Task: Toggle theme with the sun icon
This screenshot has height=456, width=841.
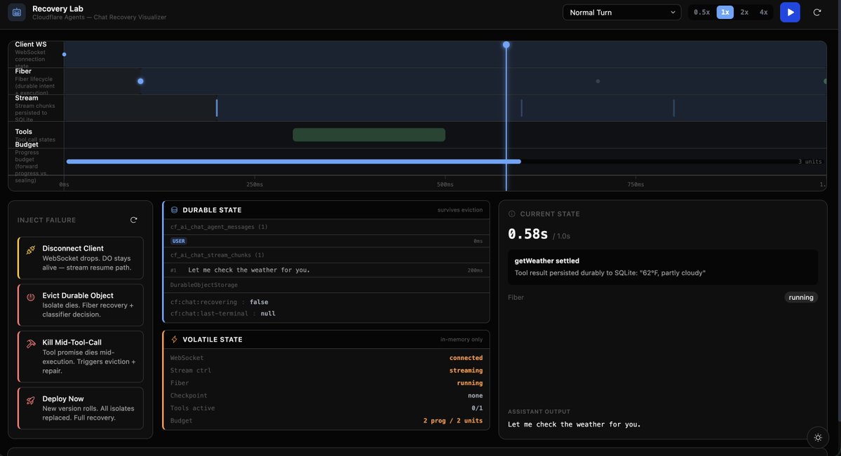Action: 818,437
